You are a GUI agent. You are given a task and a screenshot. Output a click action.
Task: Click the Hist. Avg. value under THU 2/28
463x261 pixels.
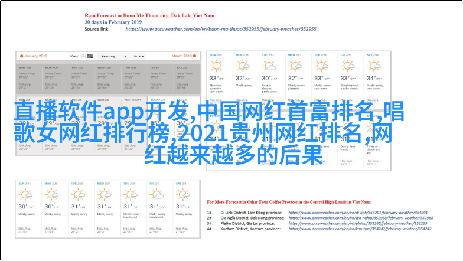(129, 231)
